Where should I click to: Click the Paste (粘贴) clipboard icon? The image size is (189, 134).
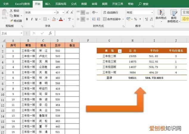(x=5, y=13)
